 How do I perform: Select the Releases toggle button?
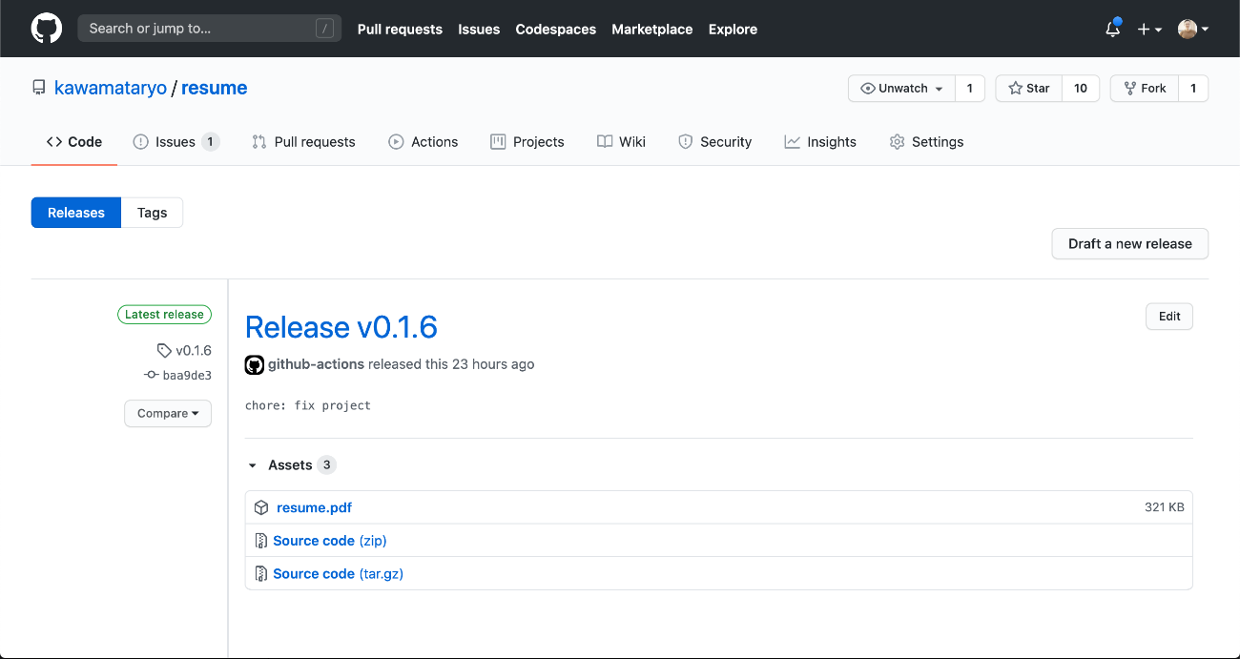[76, 213]
